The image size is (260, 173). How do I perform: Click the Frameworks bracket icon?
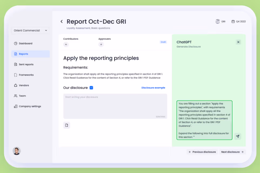coord(16,75)
